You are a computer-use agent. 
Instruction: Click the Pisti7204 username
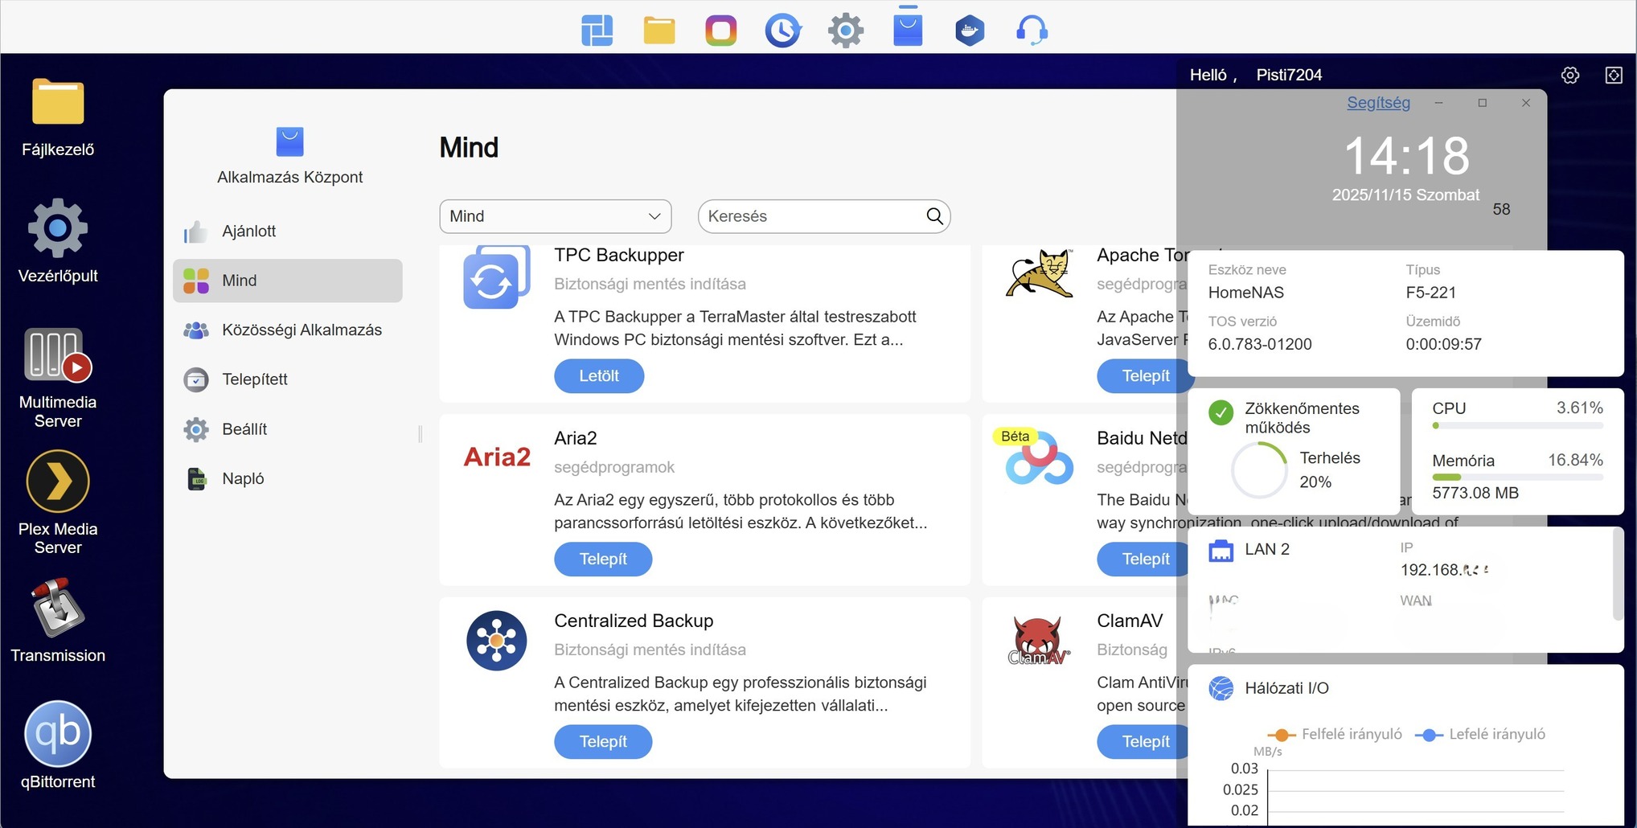pos(1289,75)
